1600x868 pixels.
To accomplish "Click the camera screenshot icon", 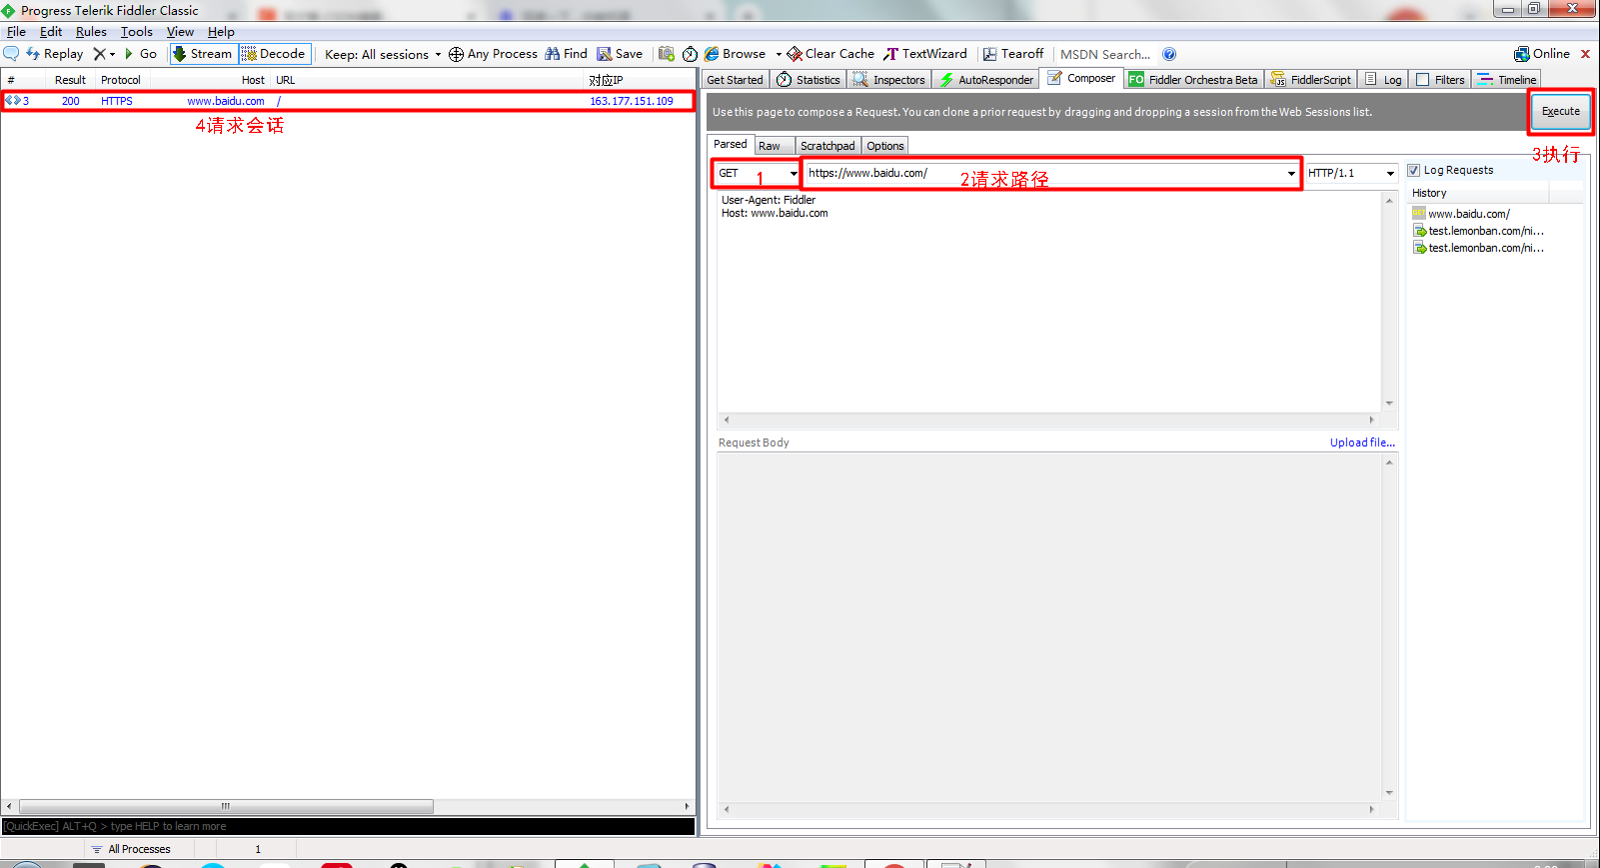I will point(667,54).
